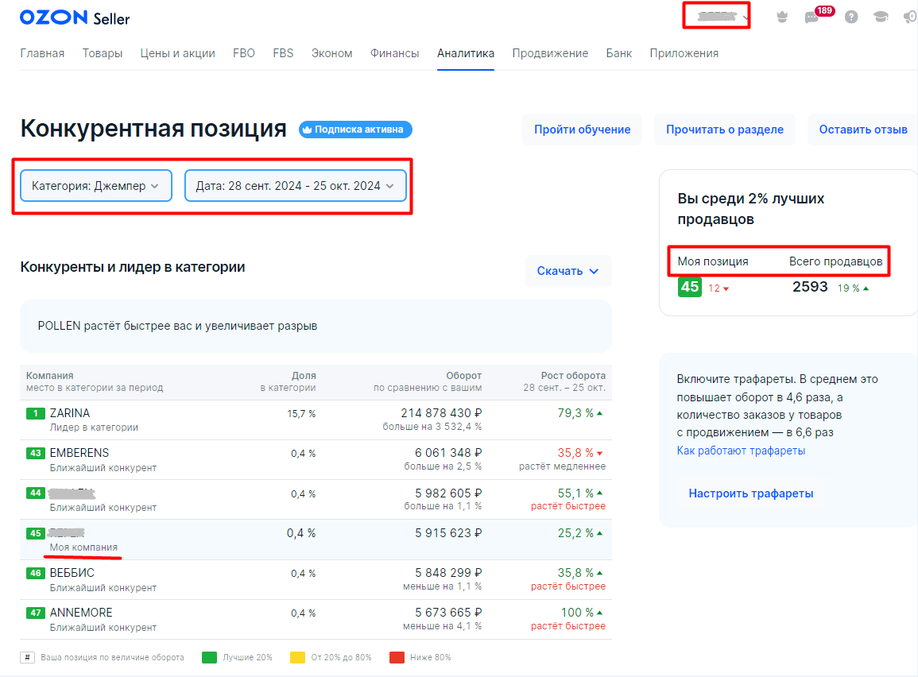Click Пройти обучение button
This screenshot has height=677, width=918.
pos(582,130)
